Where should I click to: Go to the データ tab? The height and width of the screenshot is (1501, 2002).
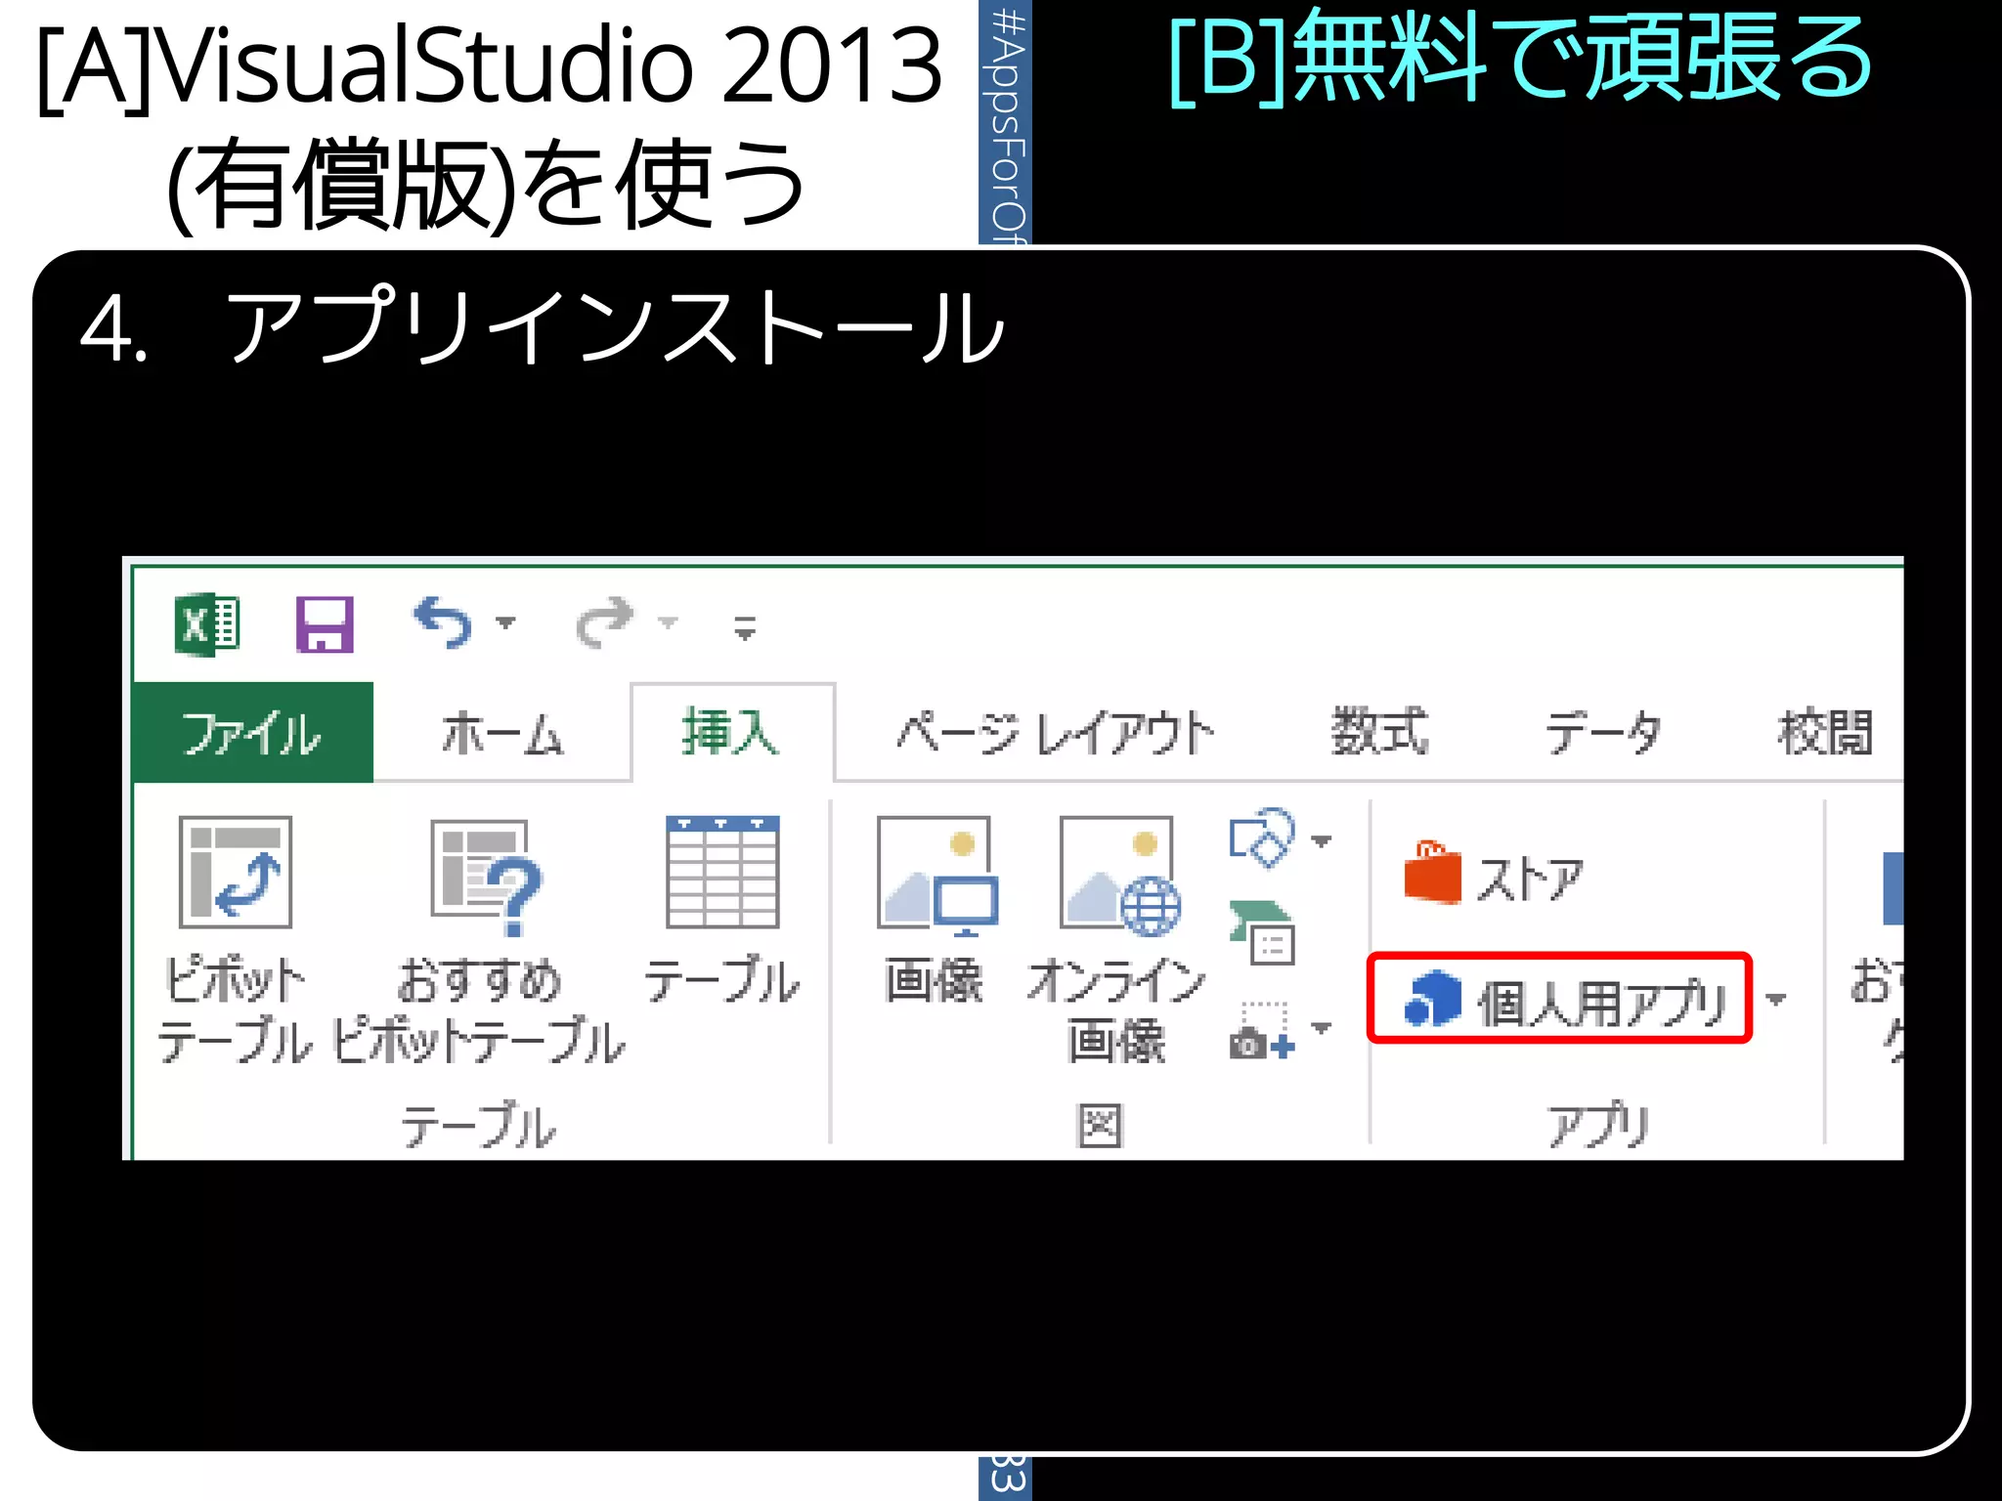tap(1603, 733)
